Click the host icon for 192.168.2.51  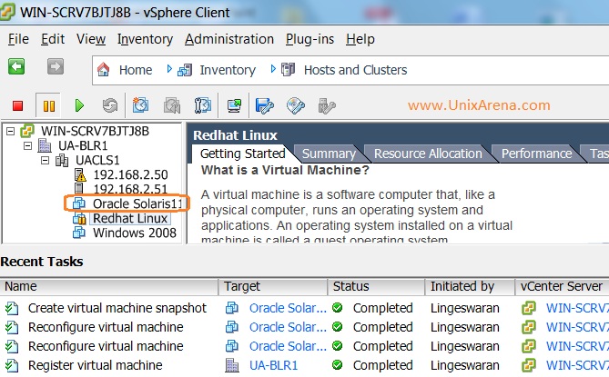click(x=79, y=189)
